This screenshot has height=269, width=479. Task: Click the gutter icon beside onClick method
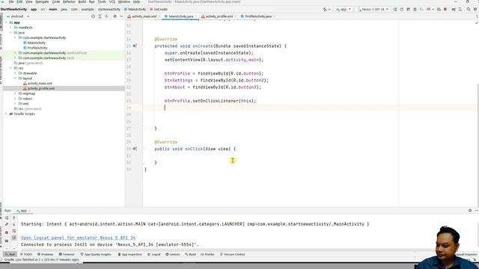[135, 149]
